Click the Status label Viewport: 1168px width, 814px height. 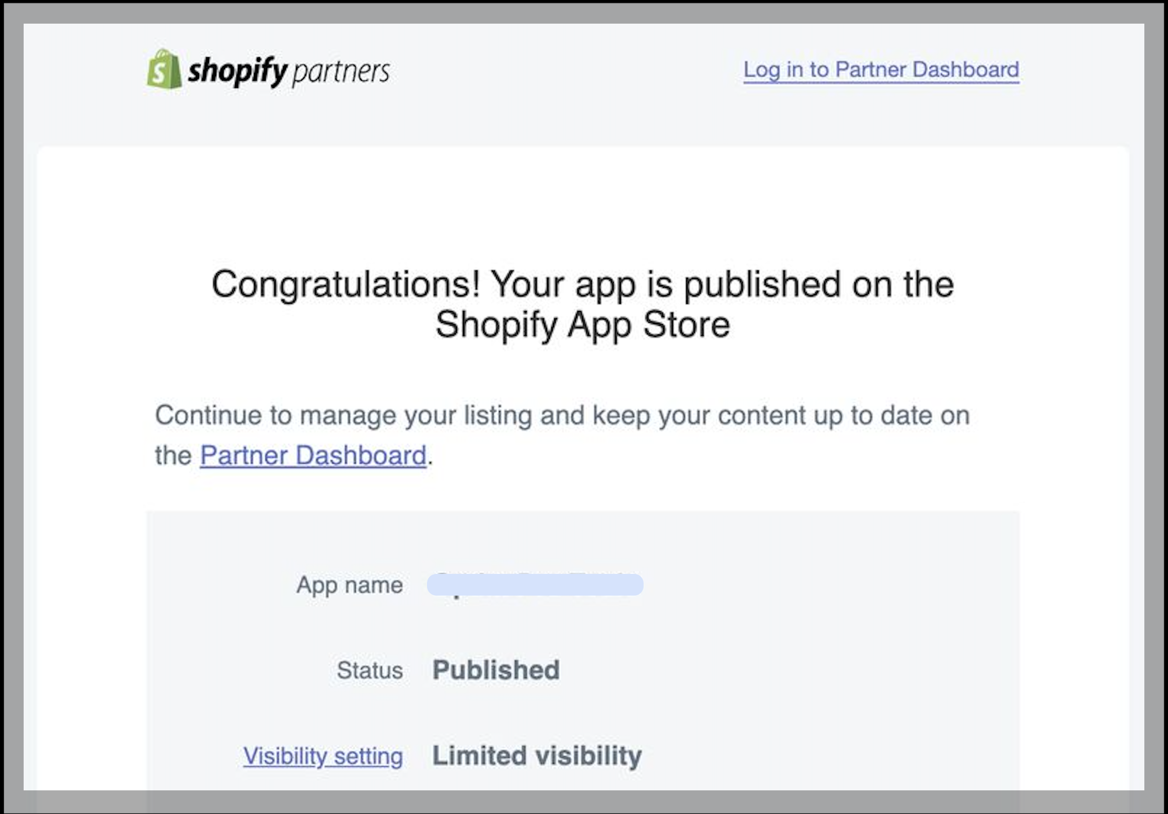[369, 670]
